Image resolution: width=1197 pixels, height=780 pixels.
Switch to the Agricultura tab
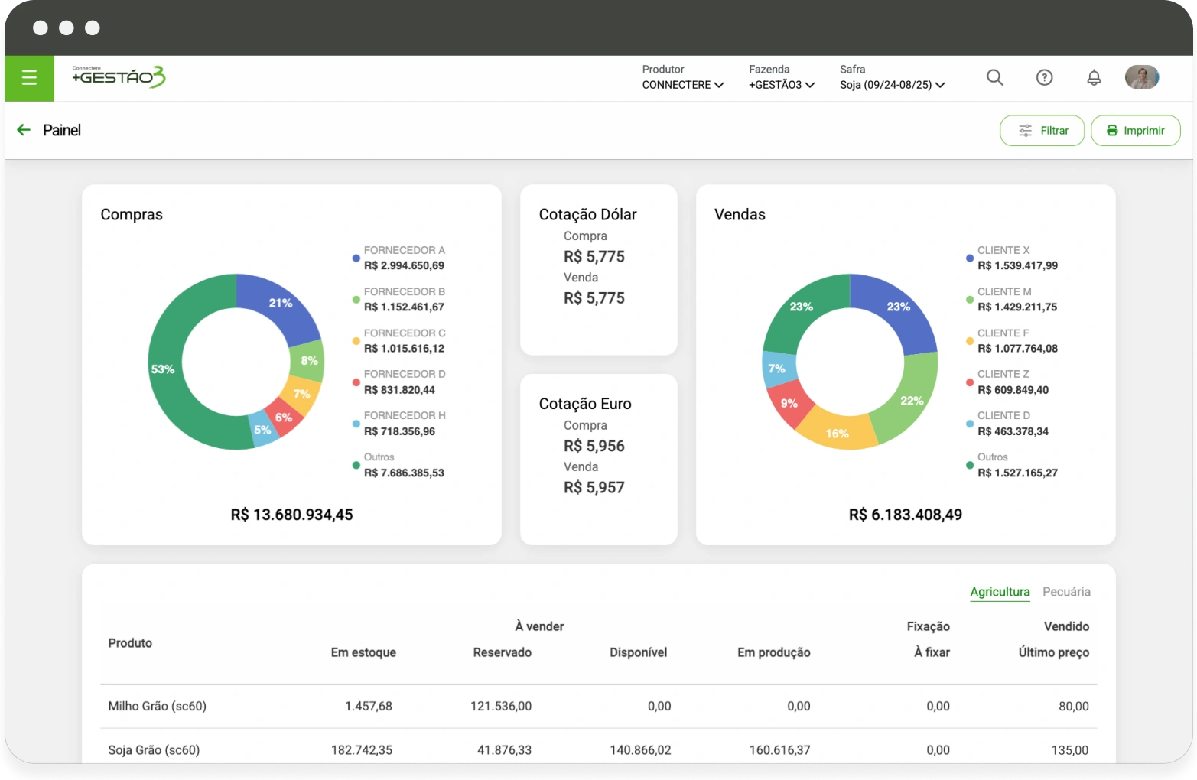point(1000,592)
